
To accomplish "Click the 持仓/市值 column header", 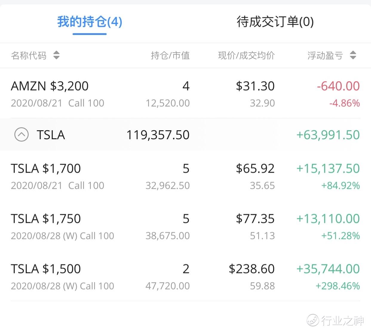I will click(x=170, y=56).
